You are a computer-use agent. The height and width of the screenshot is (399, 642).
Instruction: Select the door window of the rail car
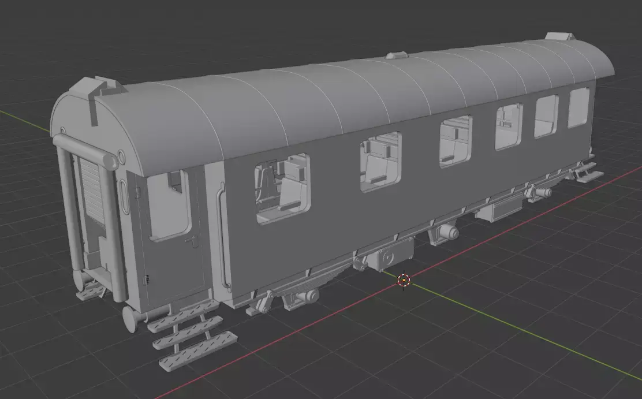[169, 205]
